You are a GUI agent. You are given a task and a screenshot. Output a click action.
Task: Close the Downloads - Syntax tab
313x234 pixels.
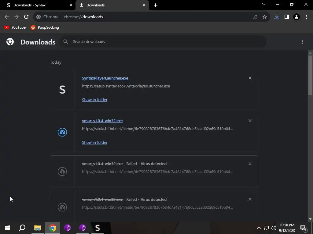(x=71, y=5)
